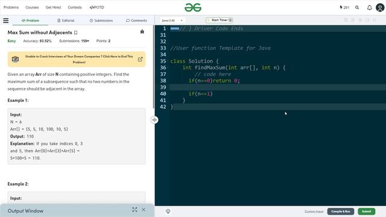Open the POTD nav link
386x217 pixels.
tap(96, 7)
